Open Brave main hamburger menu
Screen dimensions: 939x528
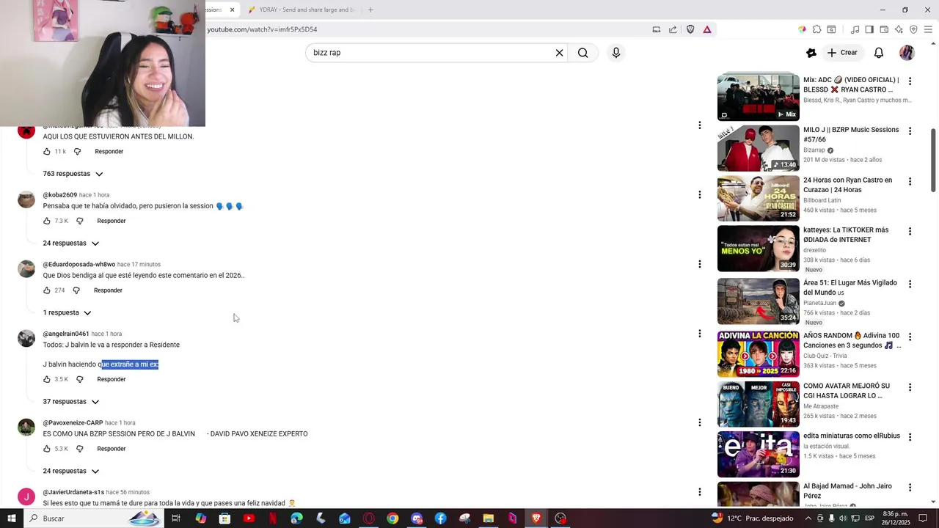pyautogui.click(x=928, y=29)
